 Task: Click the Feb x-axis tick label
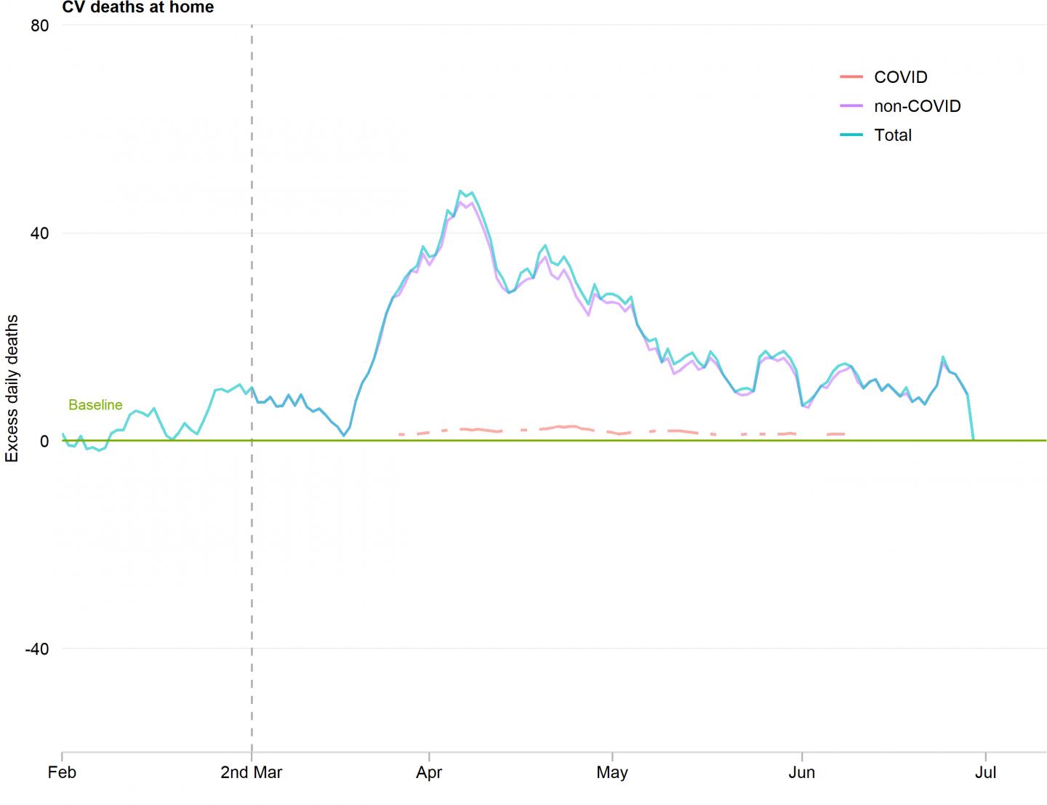pos(62,772)
